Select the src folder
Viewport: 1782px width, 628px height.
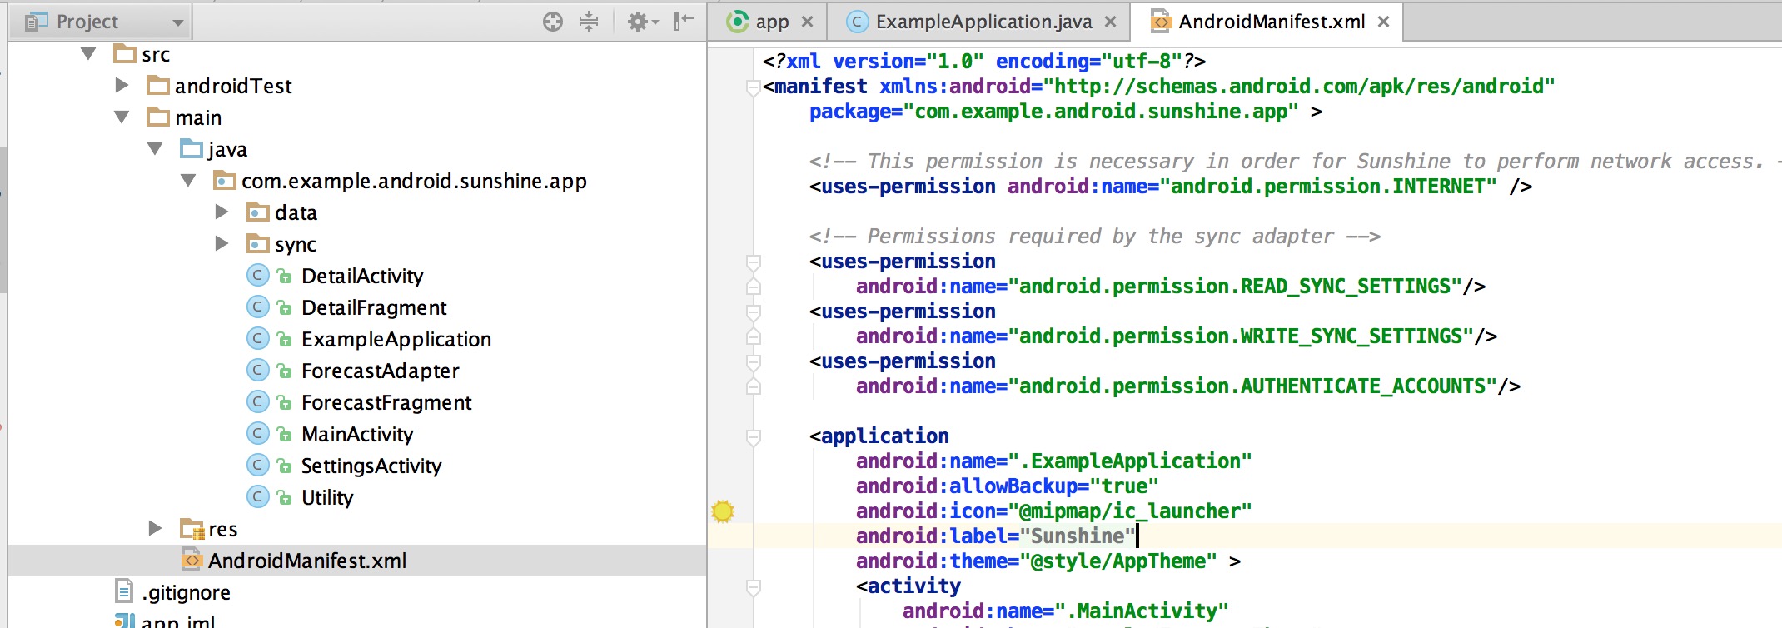(x=142, y=54)
